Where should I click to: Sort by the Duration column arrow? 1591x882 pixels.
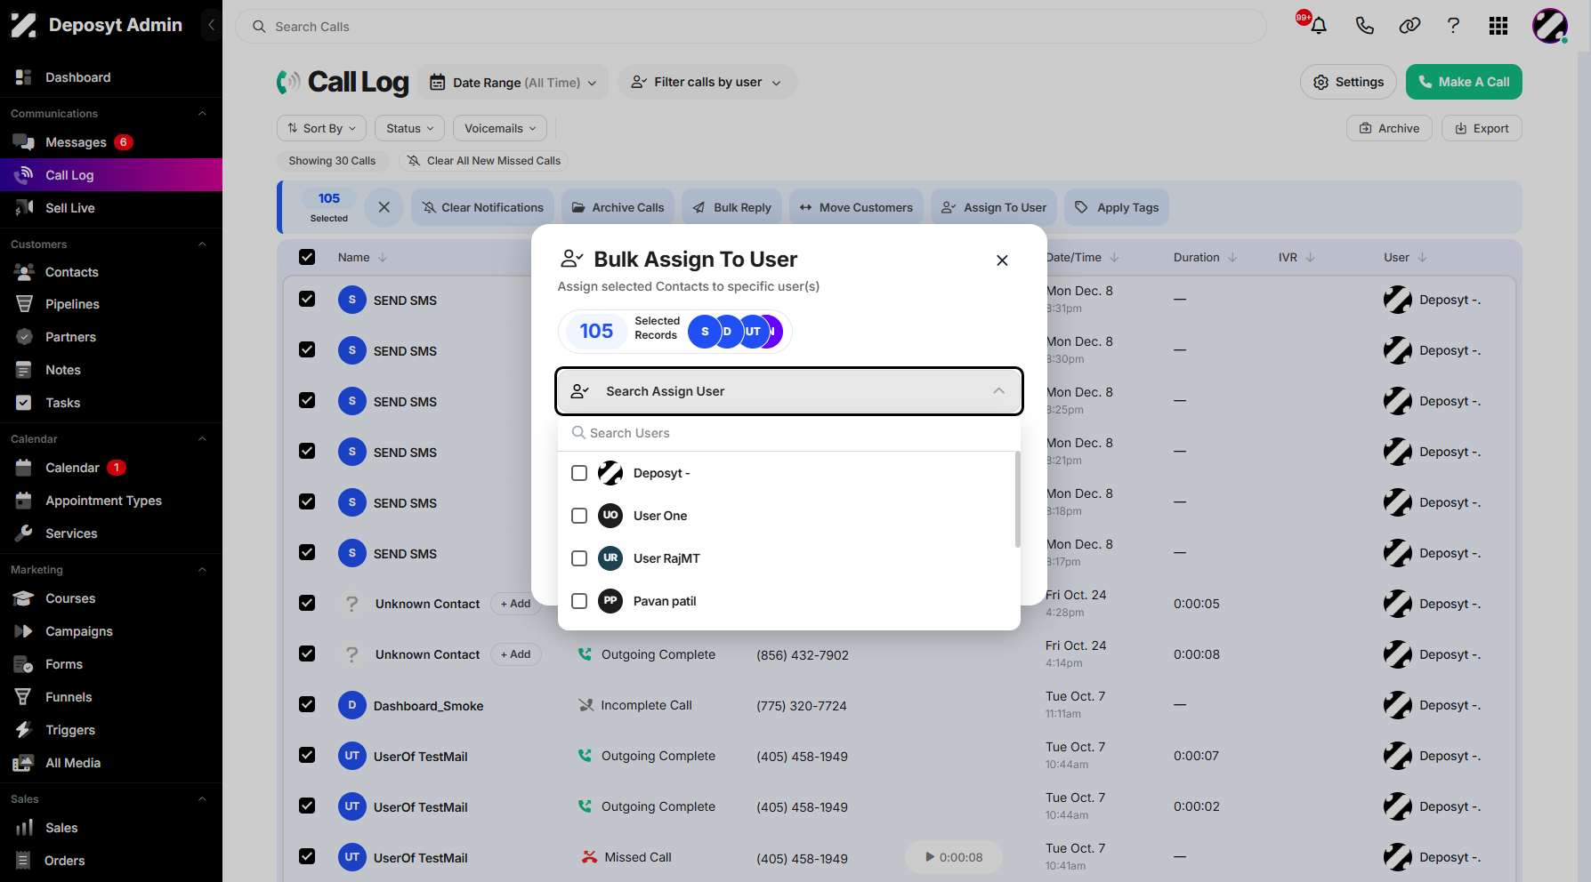(1232, 258)
